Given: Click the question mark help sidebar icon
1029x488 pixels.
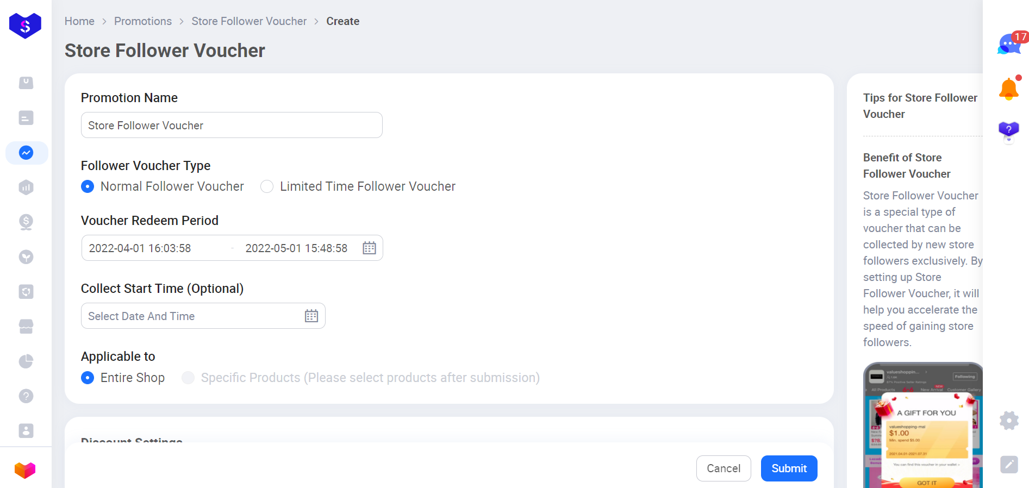Looking at the screenshot, I should coord(26,396).
